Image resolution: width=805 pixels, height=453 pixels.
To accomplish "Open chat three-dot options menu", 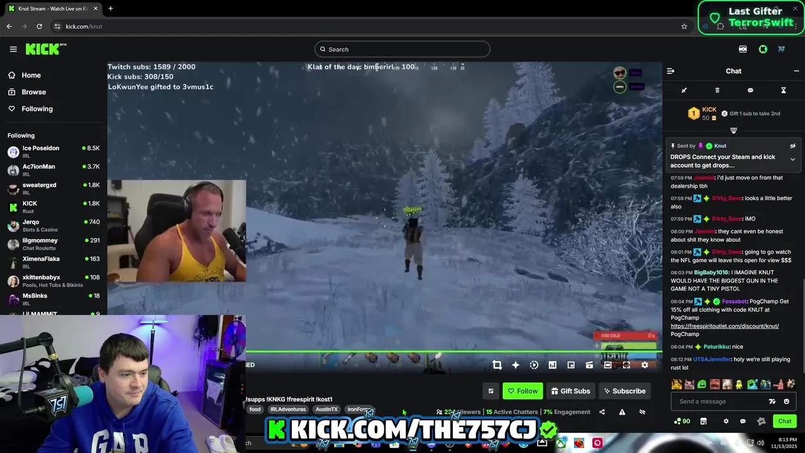I will pos(796,71).
